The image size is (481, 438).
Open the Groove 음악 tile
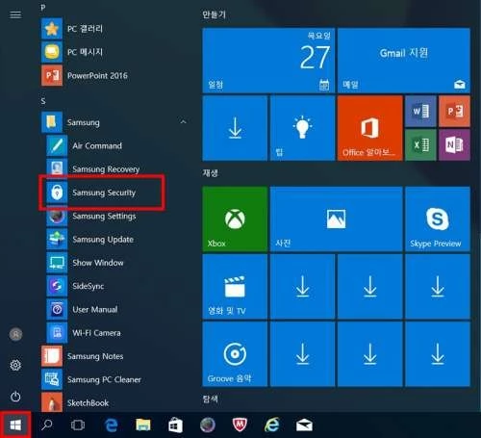(x=235, y=354)
